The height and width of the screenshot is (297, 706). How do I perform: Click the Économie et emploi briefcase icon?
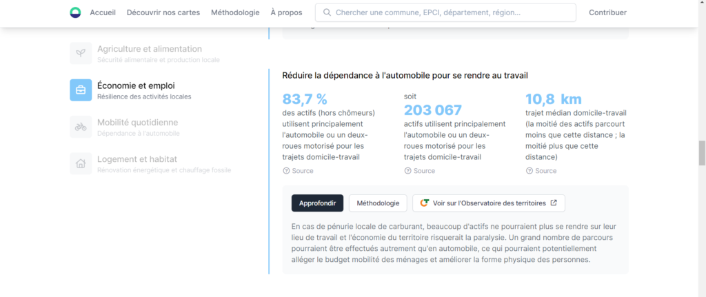coord(81,90)
